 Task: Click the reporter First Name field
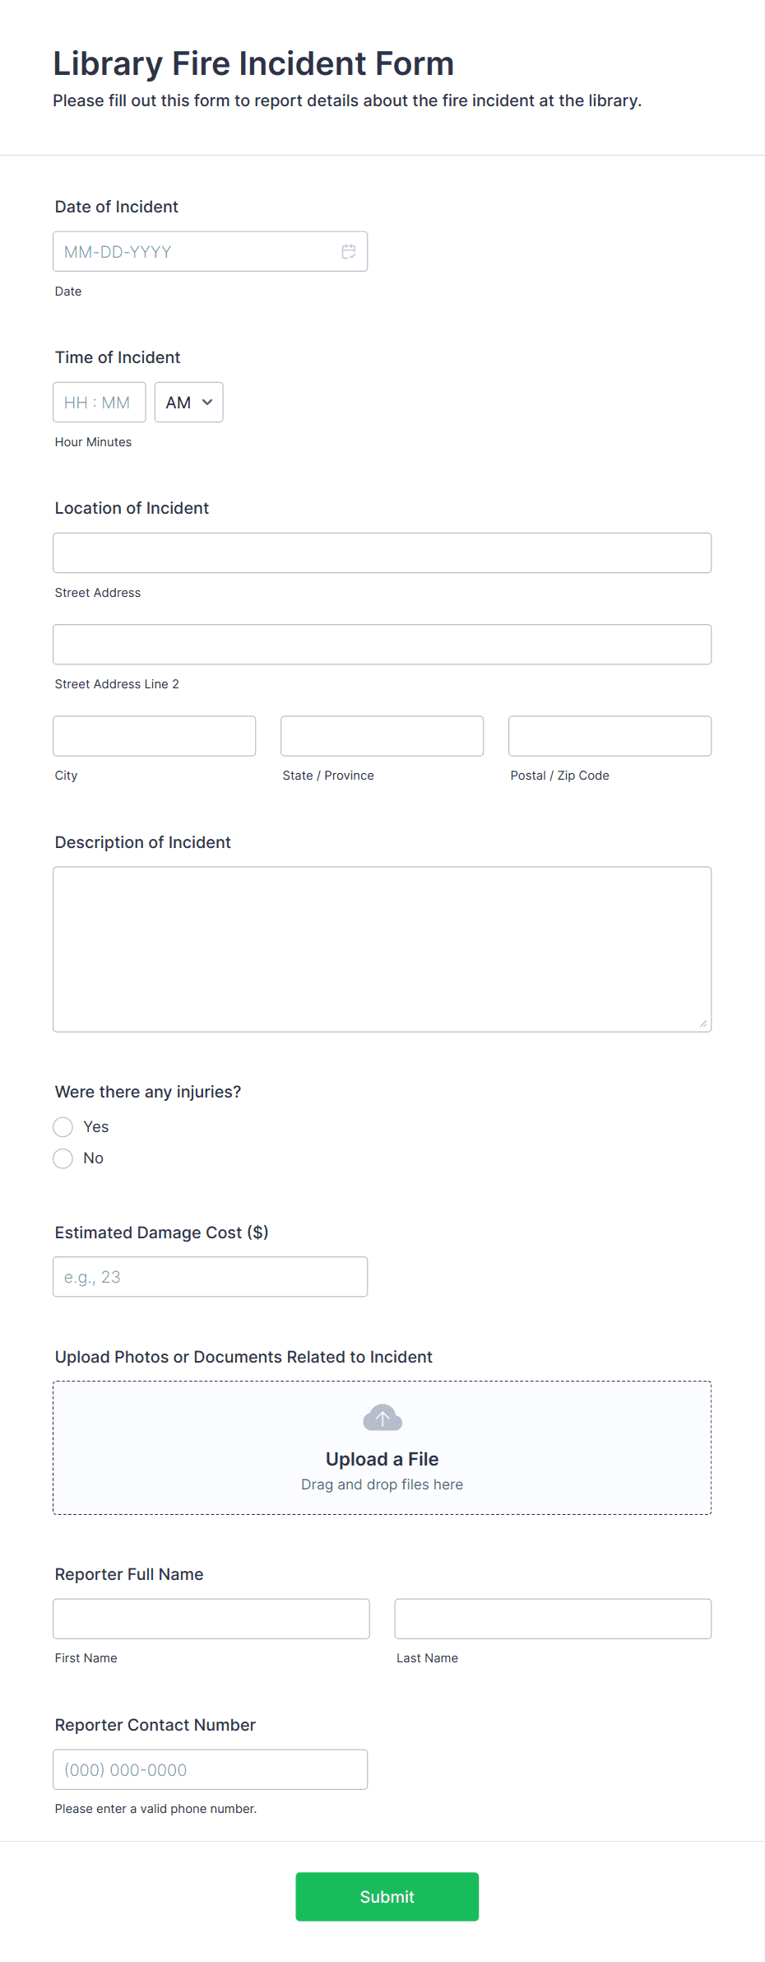[x=211, y=1619]
